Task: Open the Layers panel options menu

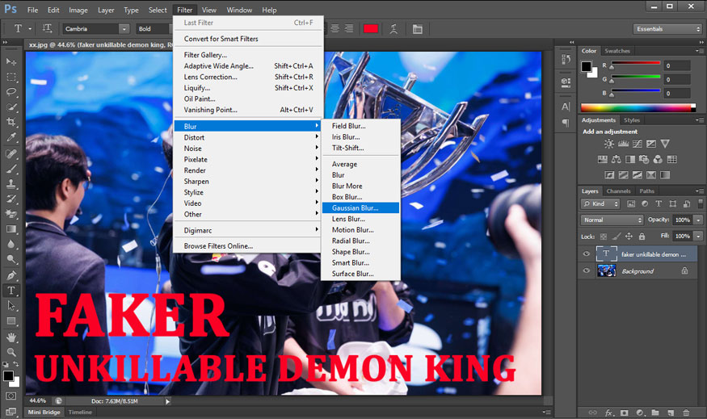Action: [700, 191]
